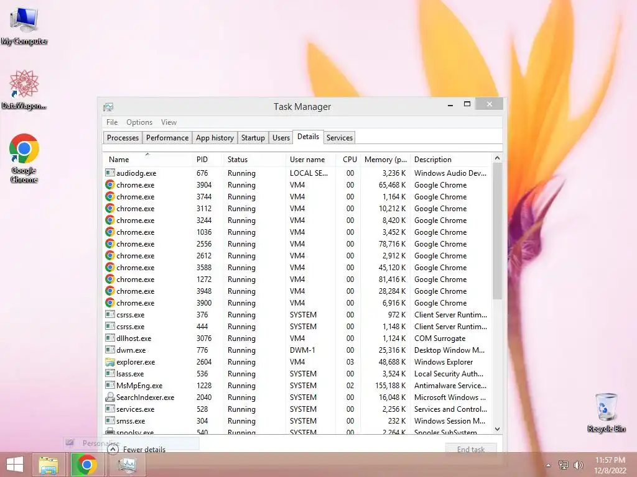This screenshot has width=637, height=477.
Task: Open the network icon in system tray
Action: (563, 465)
